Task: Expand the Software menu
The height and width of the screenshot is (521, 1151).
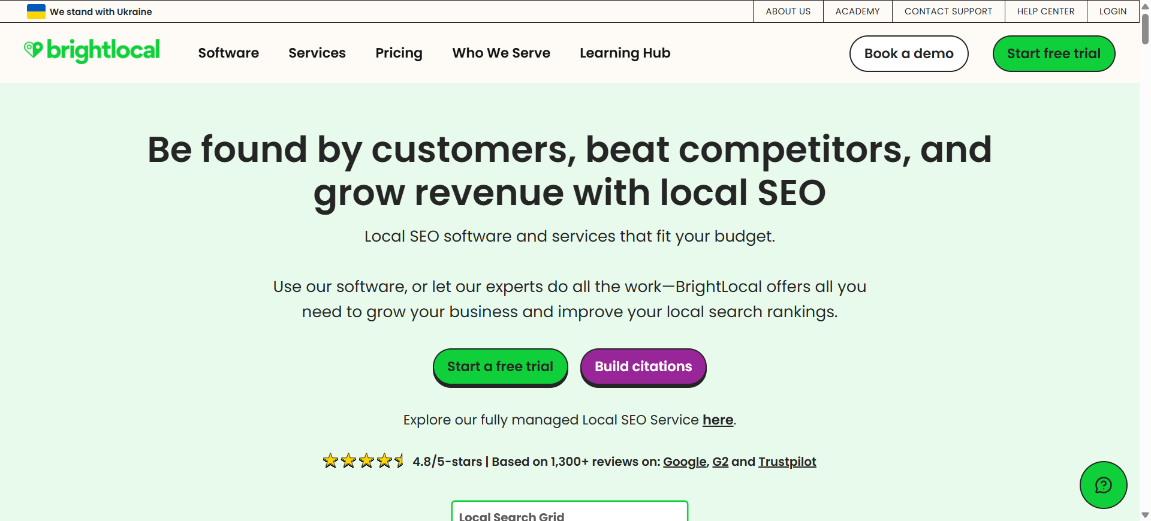Action: (228, 53)
